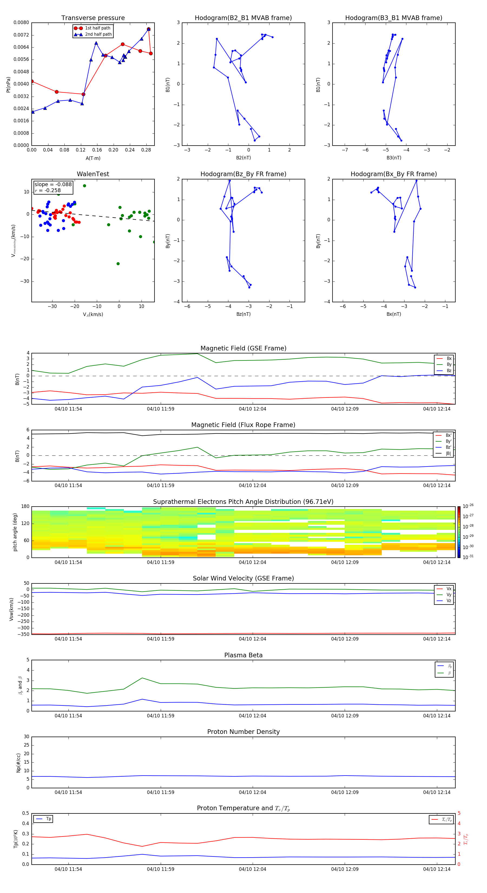Click the 'Proton Number Density' title
487x893 pixels.
tap(243, 732)
